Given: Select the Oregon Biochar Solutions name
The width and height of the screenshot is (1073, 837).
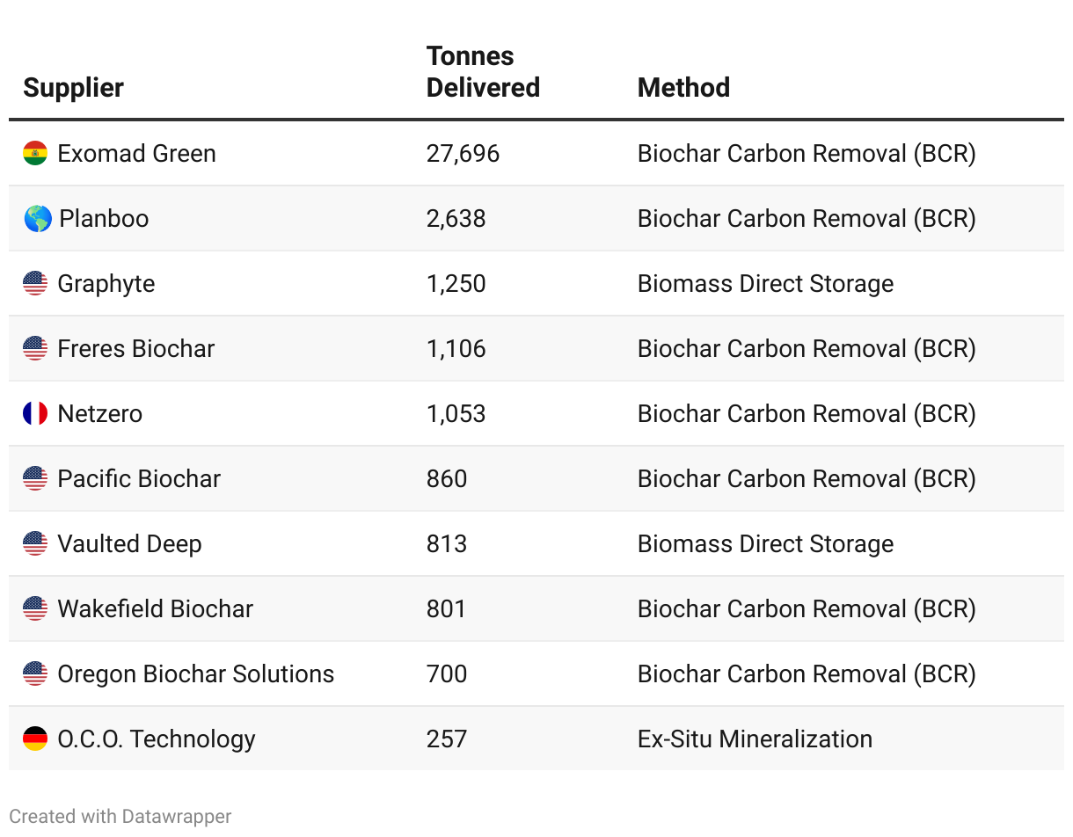Looking at the screenshot, I should (x=195, y=673).
